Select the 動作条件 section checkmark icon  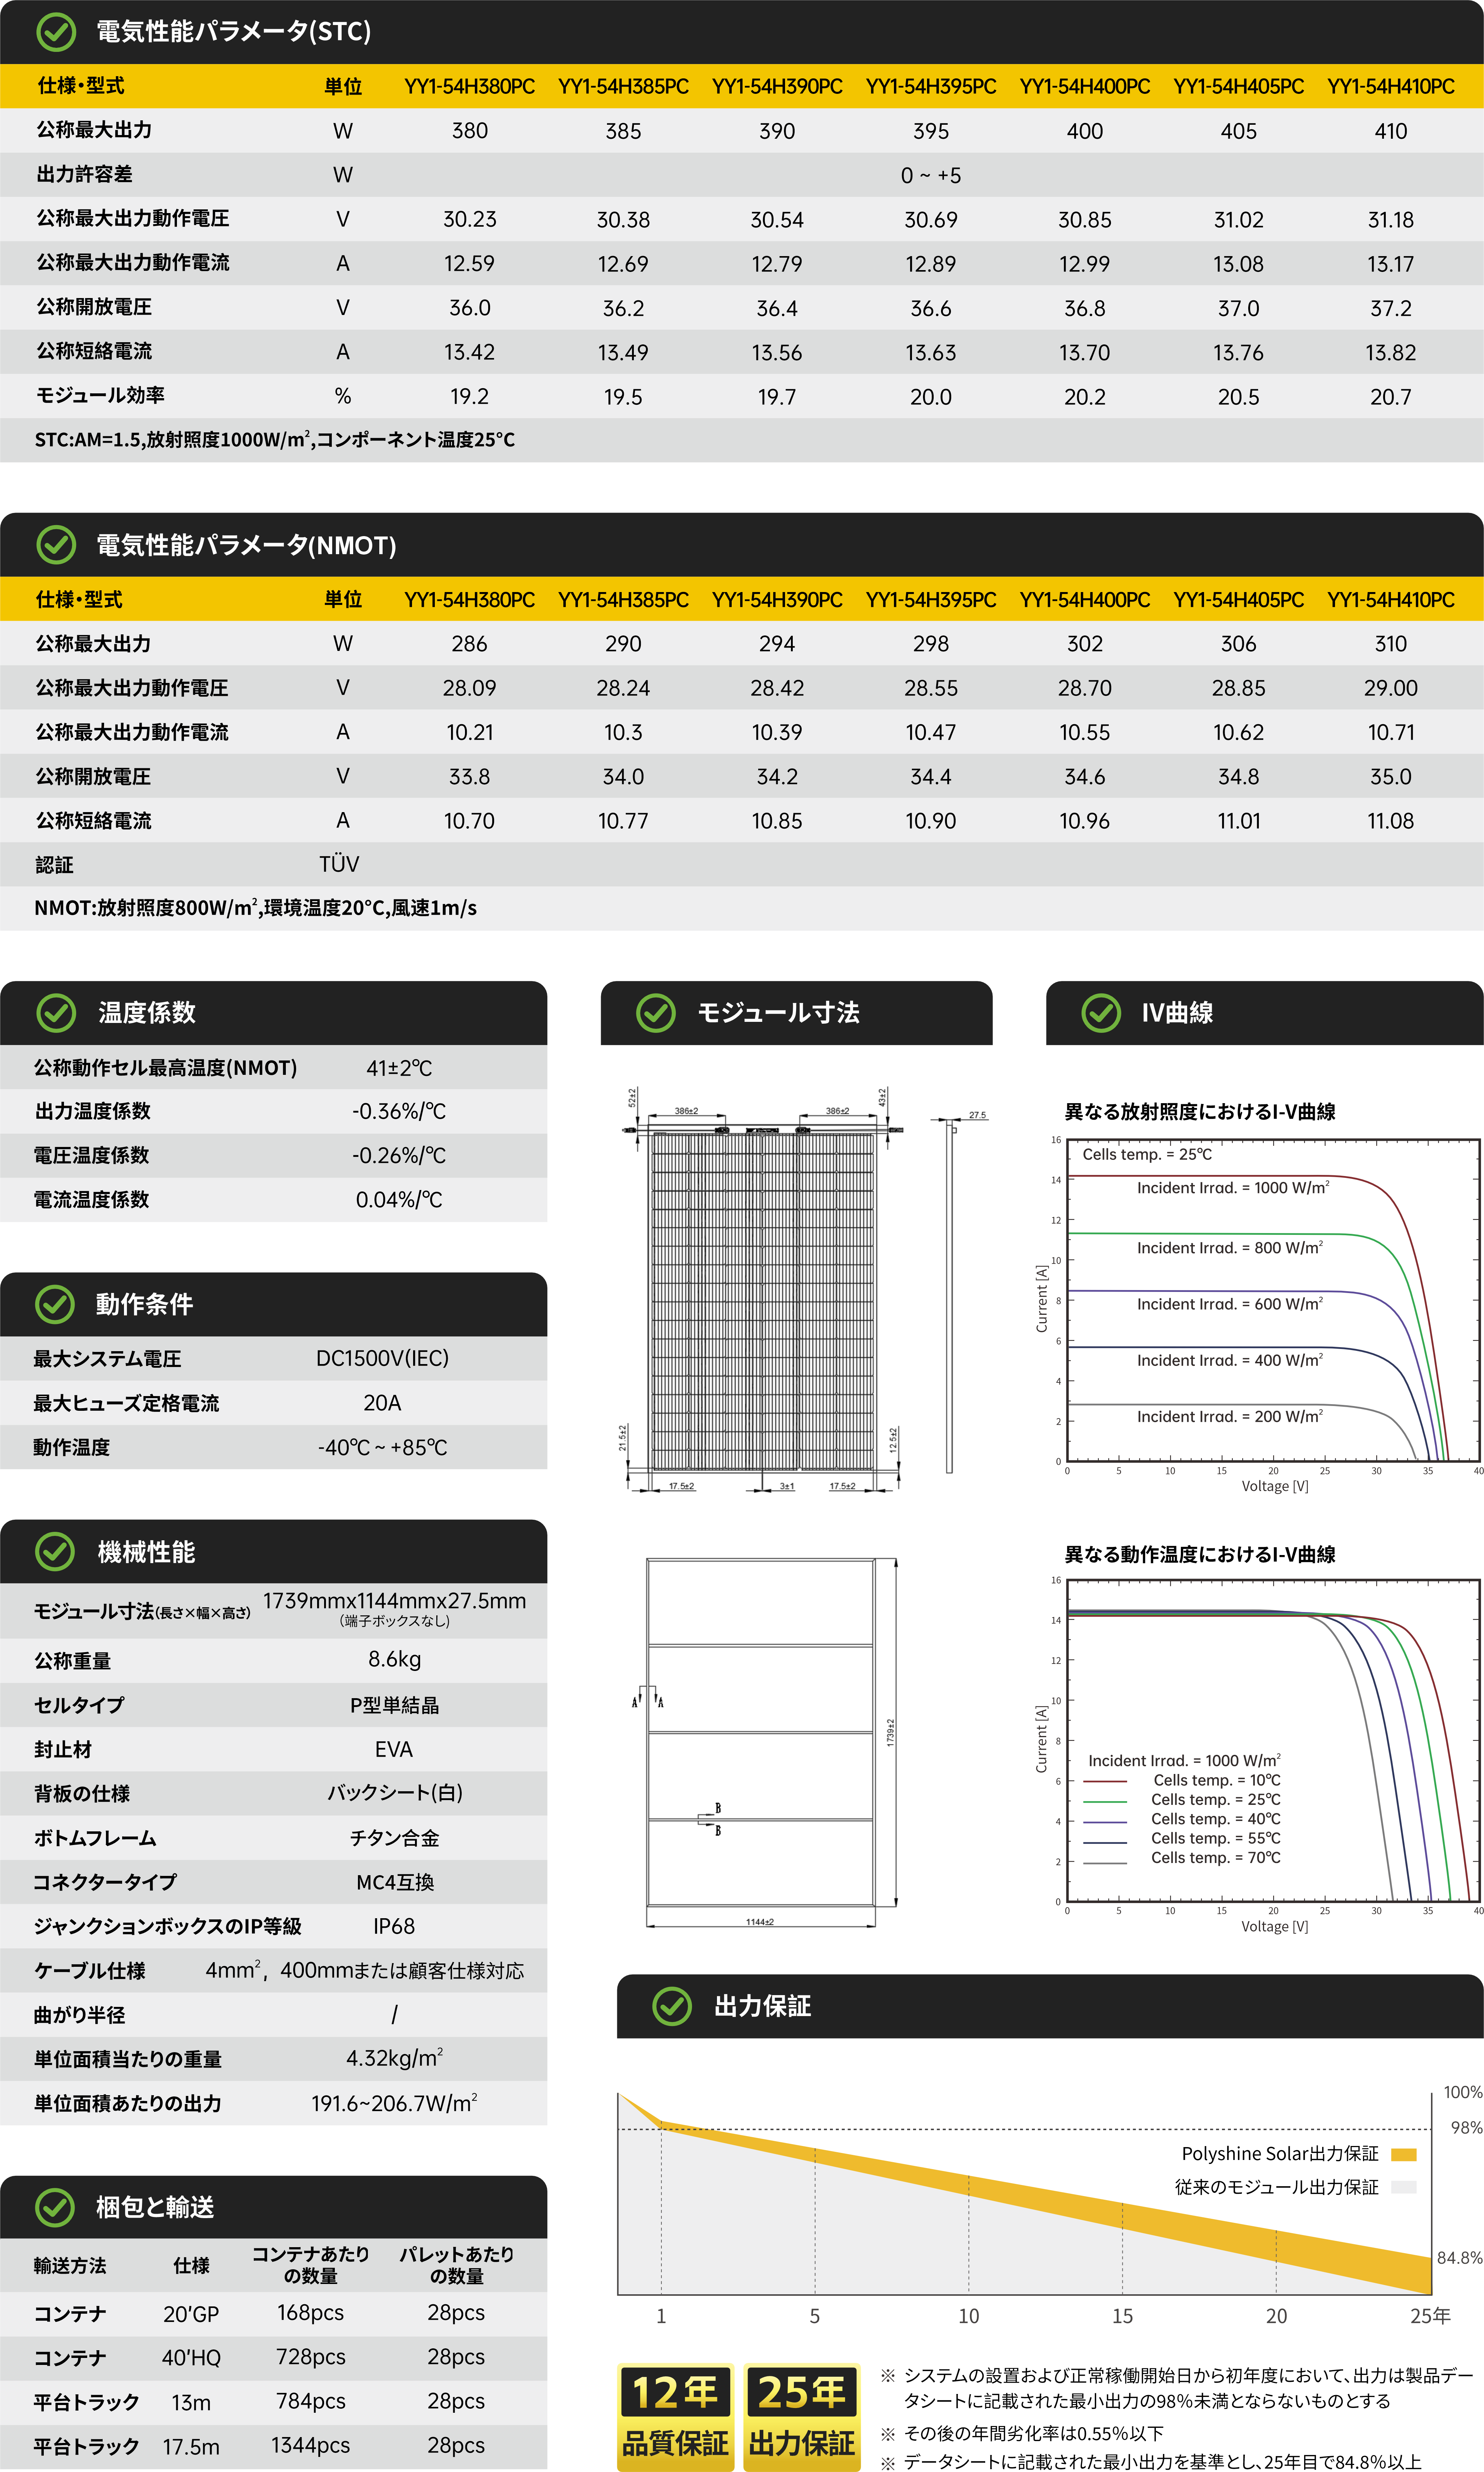click(55, 1305)
